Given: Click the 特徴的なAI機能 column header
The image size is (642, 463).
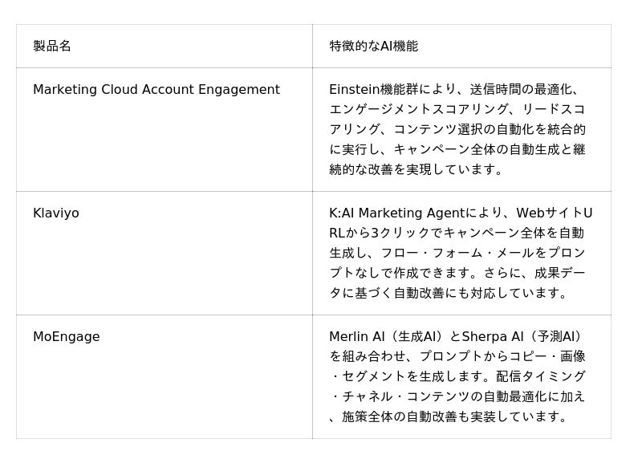Looking at the screenshot, I should tap(373, 47).
